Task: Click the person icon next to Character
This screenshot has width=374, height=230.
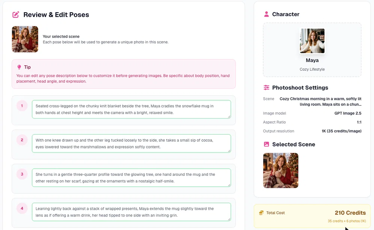Action: (267, 14)
